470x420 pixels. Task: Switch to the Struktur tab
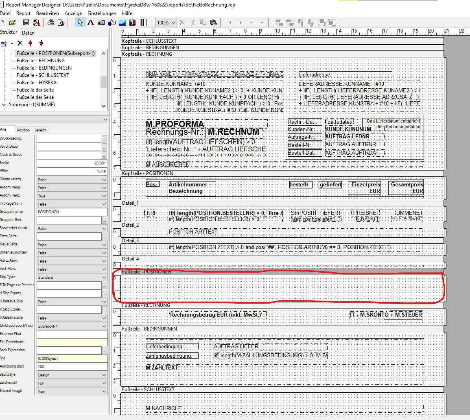pos(9,32)
